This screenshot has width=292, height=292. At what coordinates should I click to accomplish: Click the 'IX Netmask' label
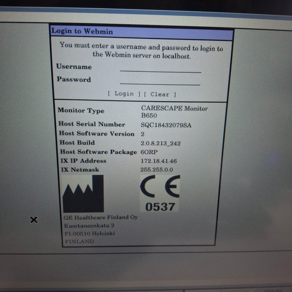(x=80, y=169)
